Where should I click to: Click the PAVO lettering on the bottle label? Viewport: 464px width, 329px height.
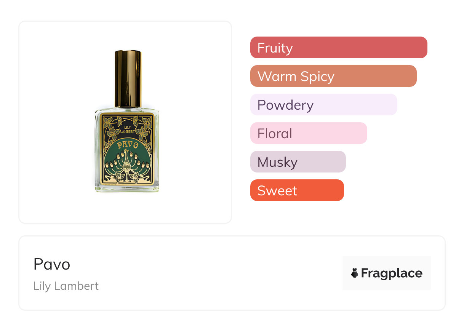tap(128, 144)
